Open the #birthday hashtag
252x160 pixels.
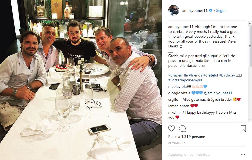(227, 75)
